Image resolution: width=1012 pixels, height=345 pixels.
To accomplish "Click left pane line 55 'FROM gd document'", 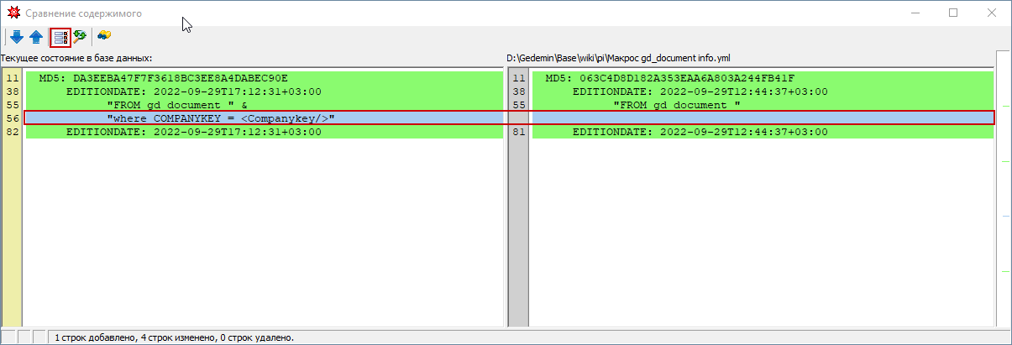I will [x=177, y=105].
